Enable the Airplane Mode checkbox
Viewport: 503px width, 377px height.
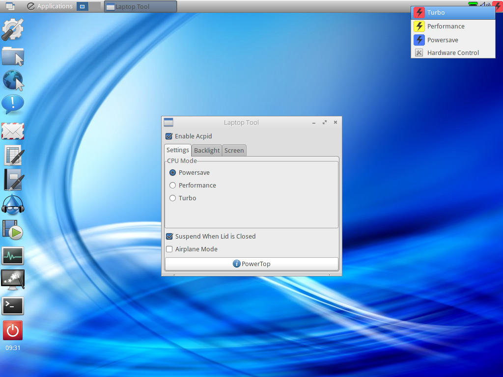(x=169, y=249)
